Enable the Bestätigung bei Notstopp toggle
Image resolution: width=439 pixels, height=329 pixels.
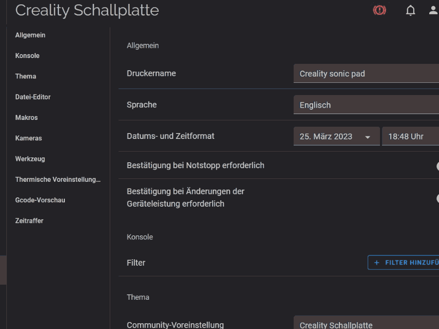point(437,166)
